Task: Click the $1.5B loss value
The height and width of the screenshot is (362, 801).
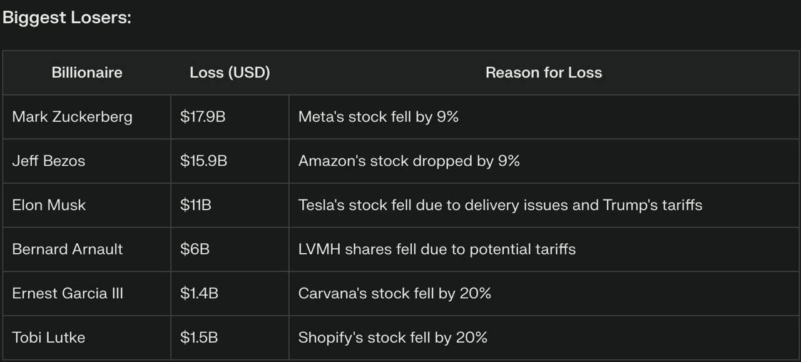Action: coord(199,338)
